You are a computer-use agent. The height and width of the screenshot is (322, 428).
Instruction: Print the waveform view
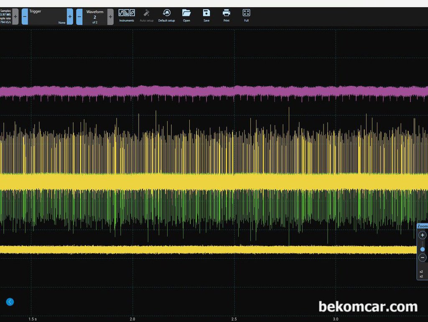tap(226, 15)
